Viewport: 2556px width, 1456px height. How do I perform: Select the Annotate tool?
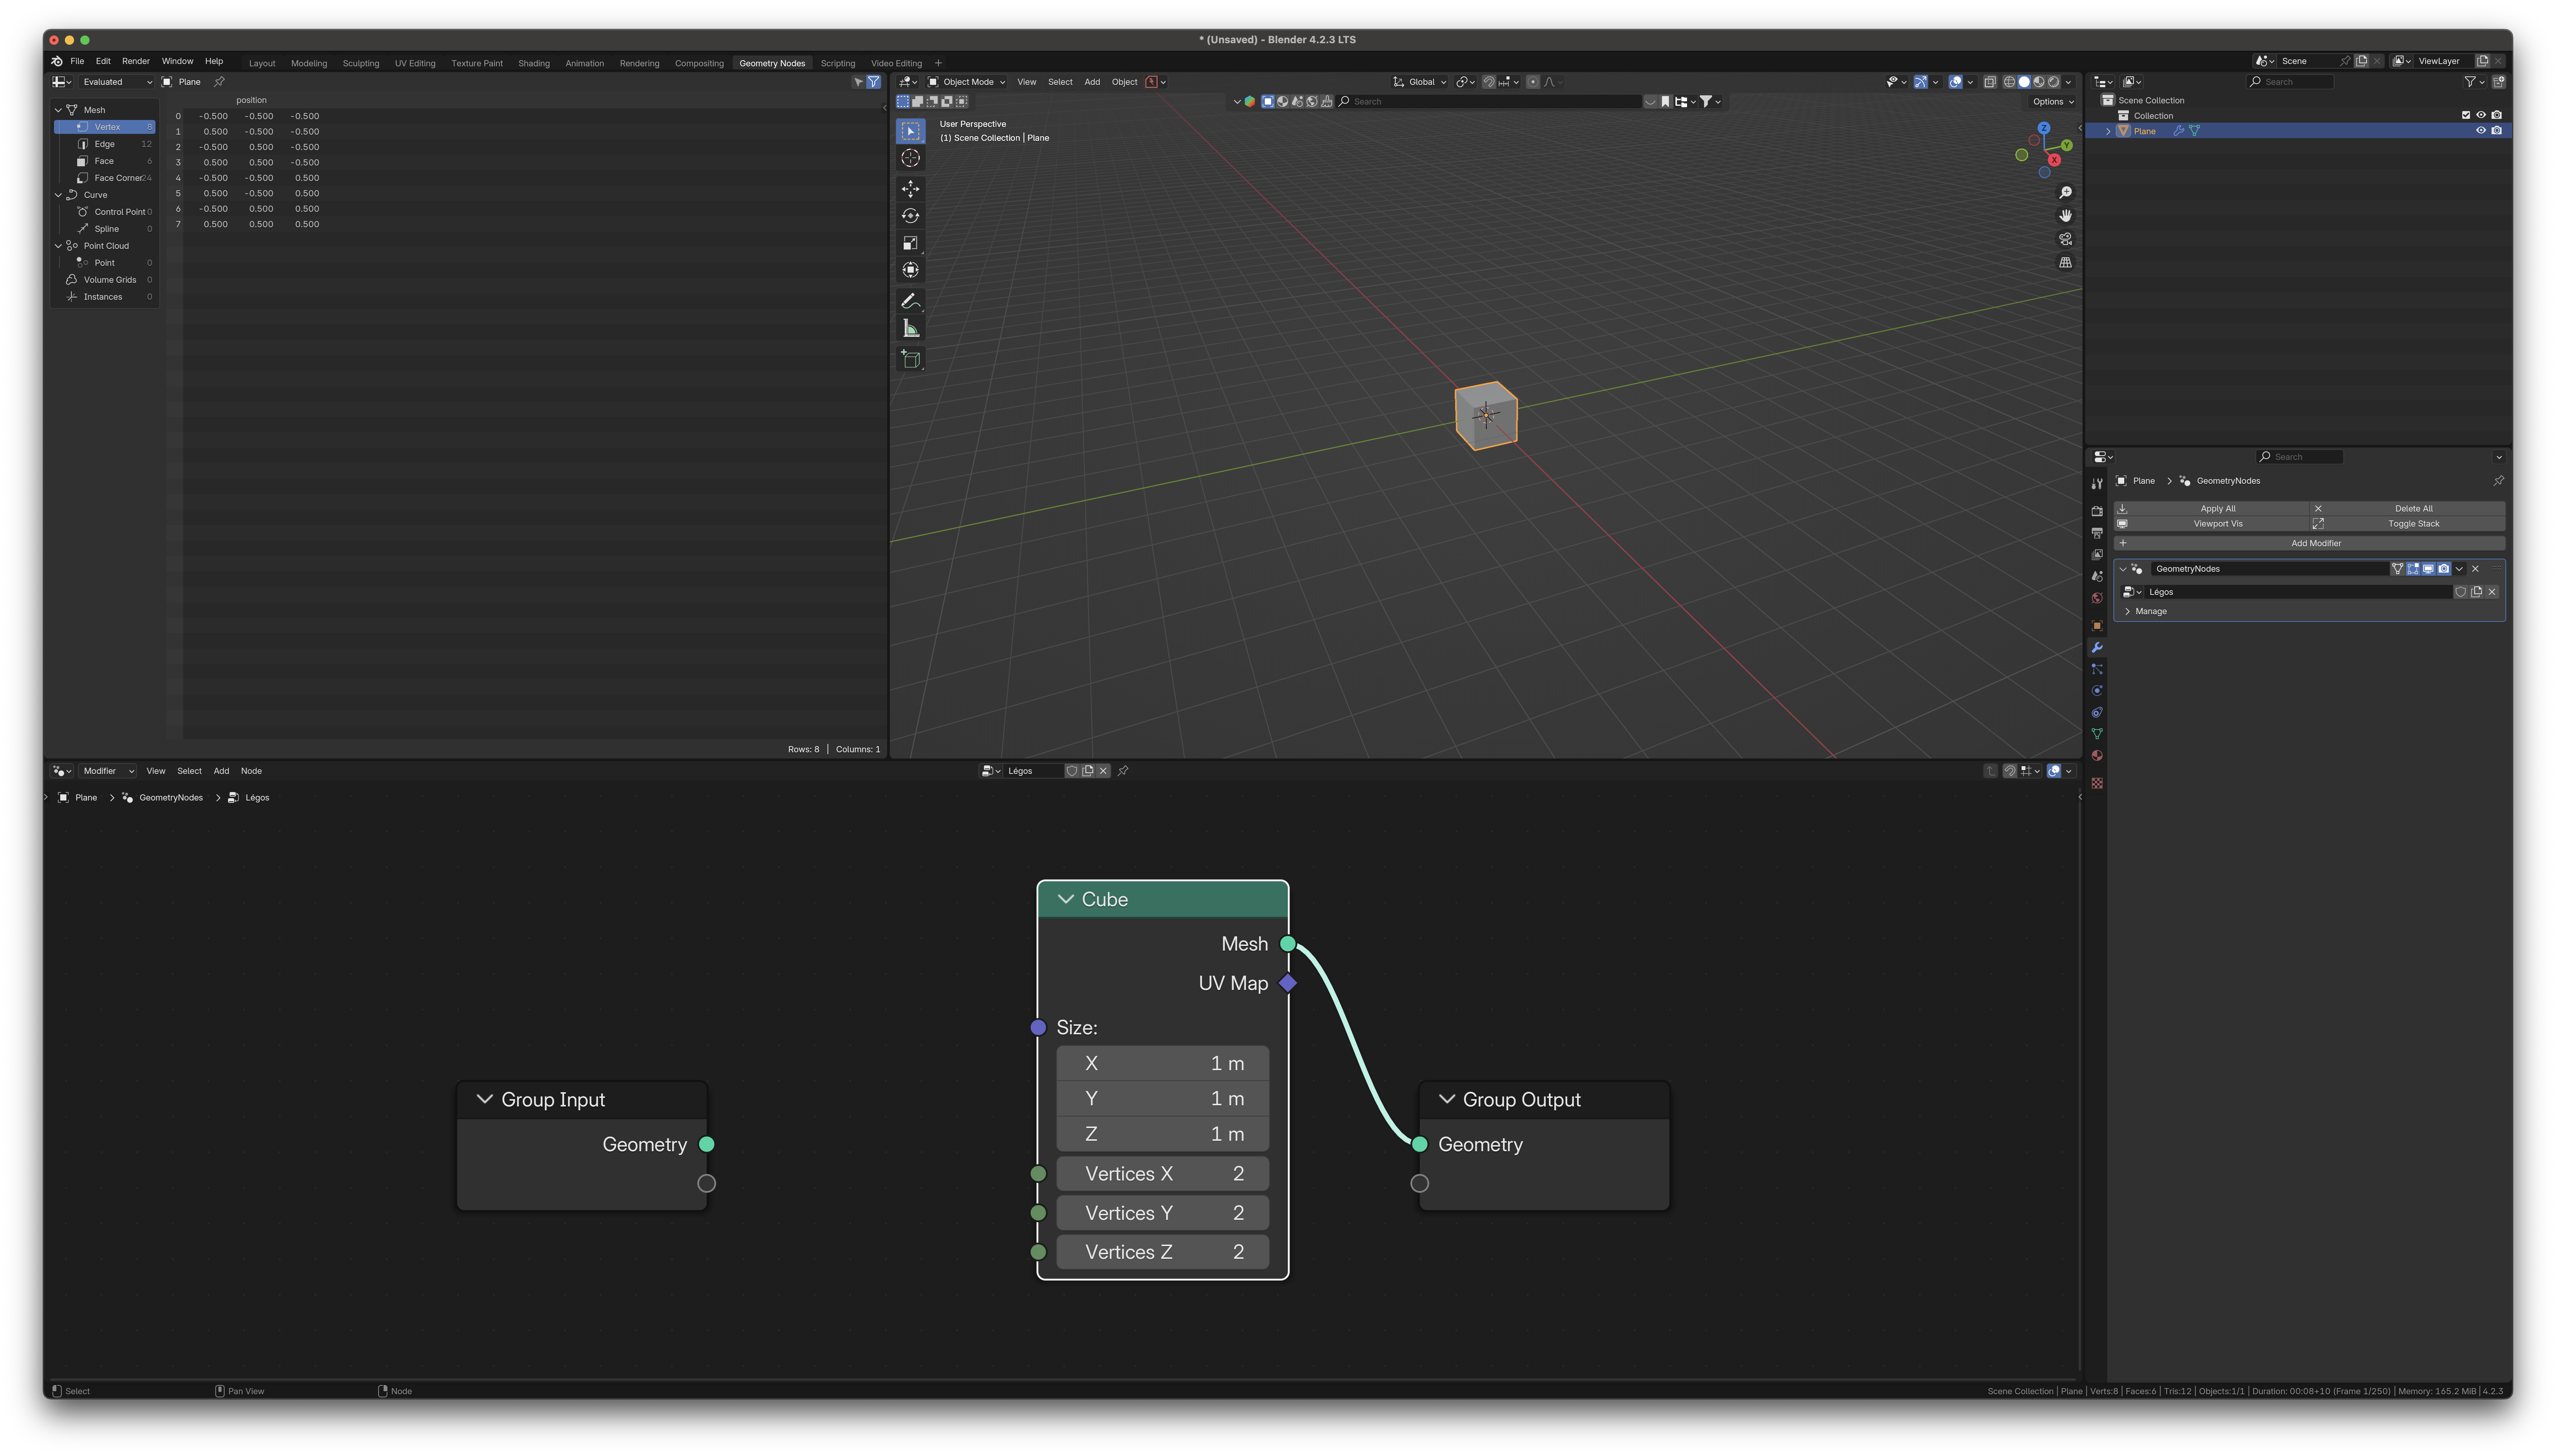point(910,301)
